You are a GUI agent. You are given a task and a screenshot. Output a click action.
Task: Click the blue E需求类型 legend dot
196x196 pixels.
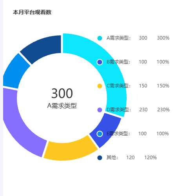100,134
